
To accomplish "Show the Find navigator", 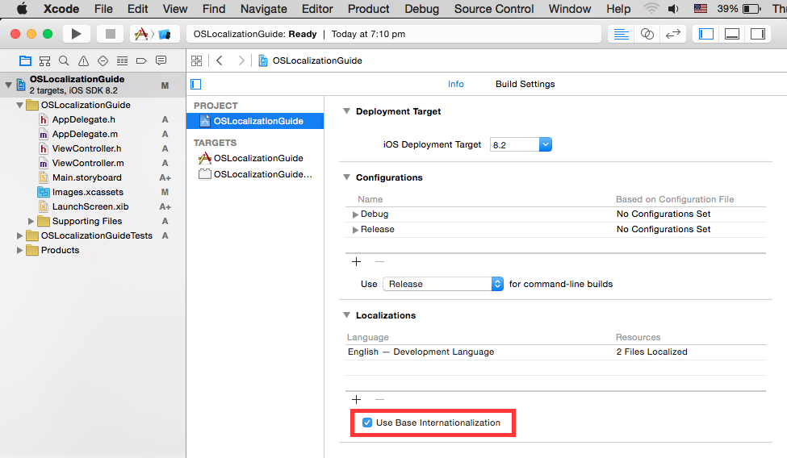I will 64,60.
